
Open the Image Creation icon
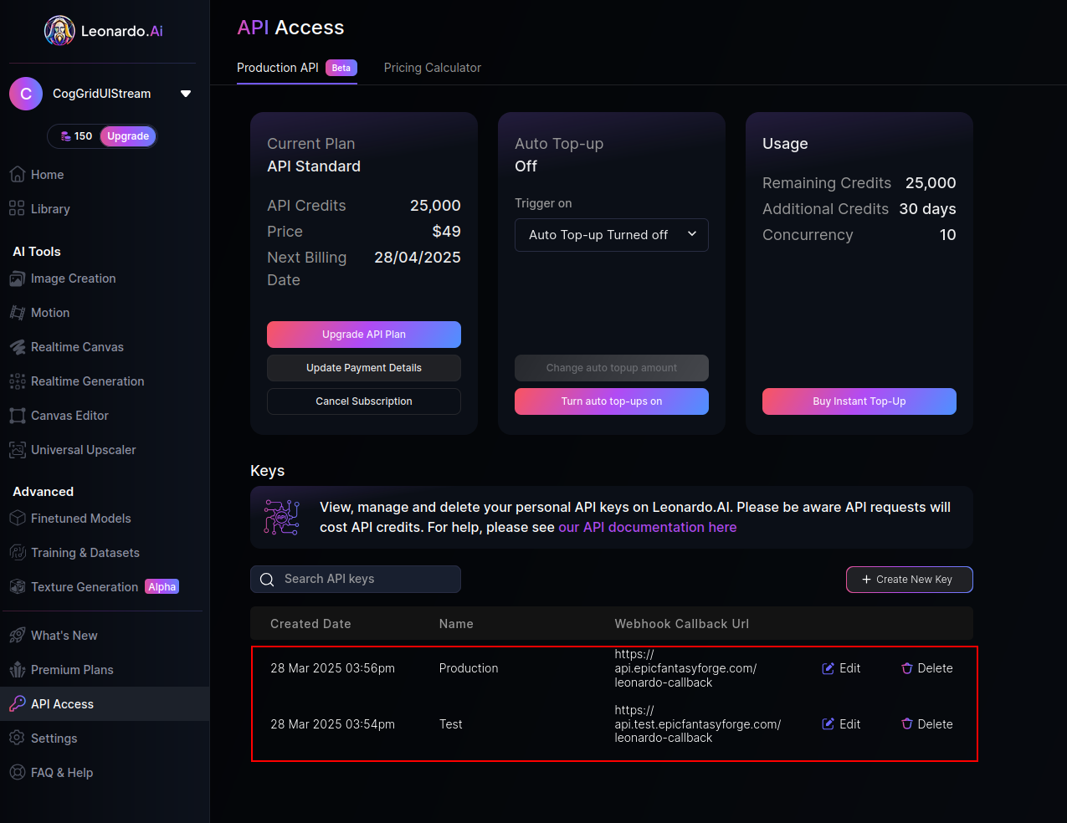point(17,279)
